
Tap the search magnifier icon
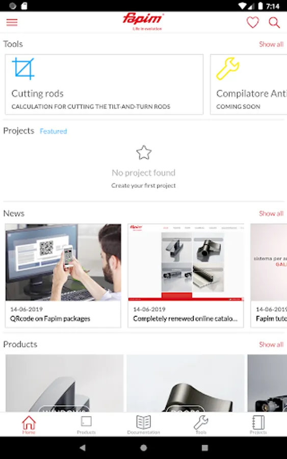click(x=274, y=22)
